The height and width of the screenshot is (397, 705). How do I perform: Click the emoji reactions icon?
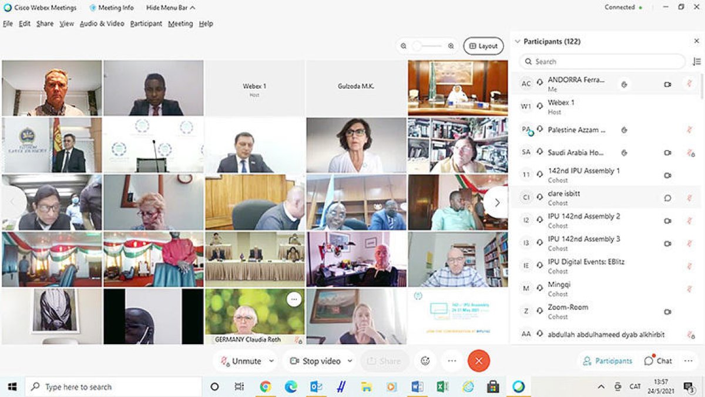click(425, 361)
